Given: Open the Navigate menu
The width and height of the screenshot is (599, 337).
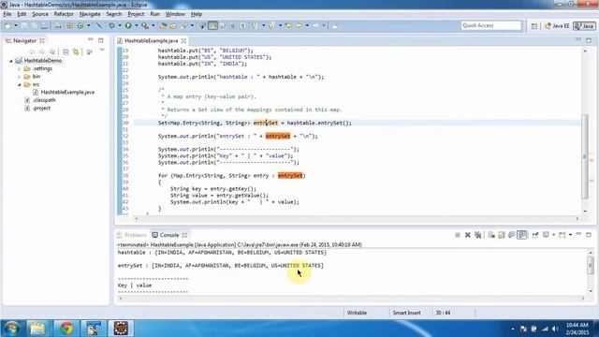Looking at the screenshot, I should 90,14.
